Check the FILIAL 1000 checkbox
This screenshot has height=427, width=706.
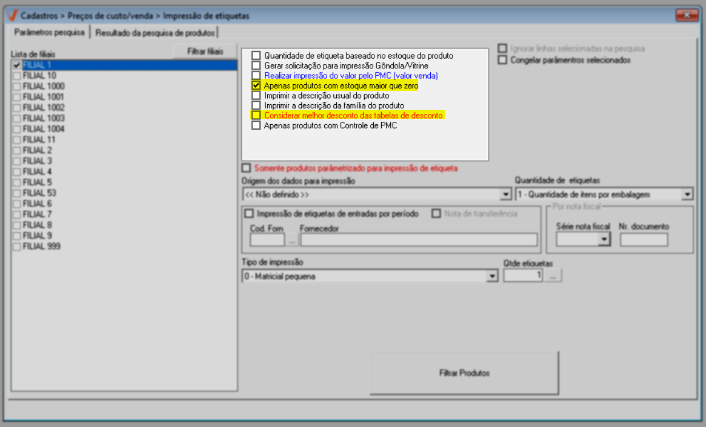(17, 87)
